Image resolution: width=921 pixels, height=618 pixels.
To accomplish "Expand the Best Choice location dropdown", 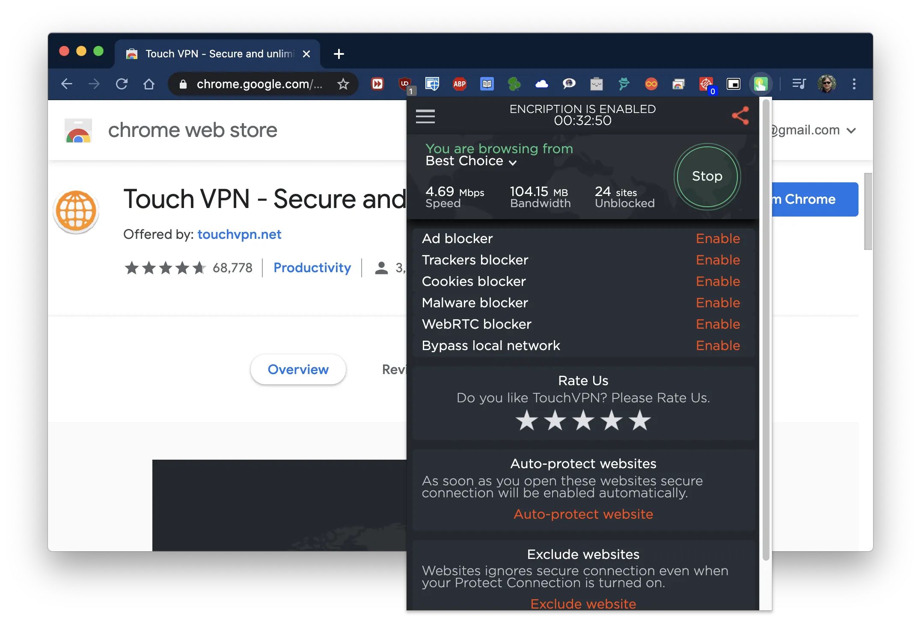I will pyautogui.click(x=471, y=161).
